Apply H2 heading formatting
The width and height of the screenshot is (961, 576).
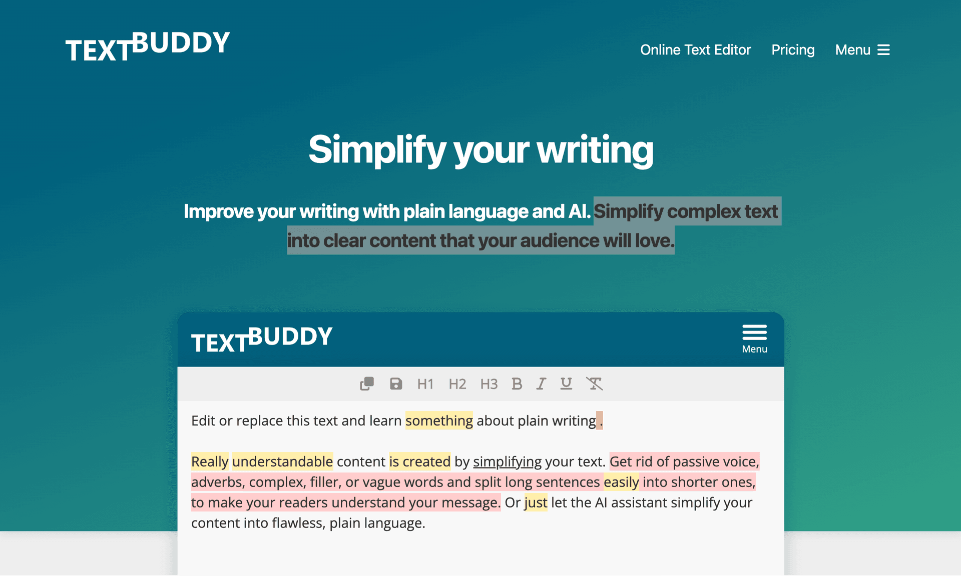pos(457,383)
